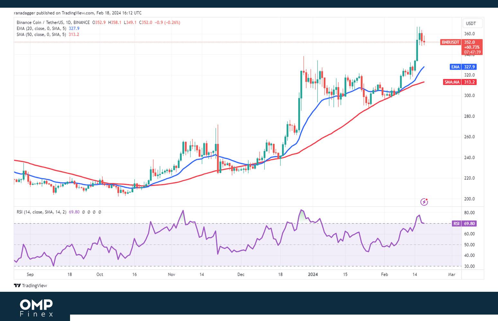Screen dimensions: 498x321
Task: Click the Nov label on time axis
Action: [x=172, y=274]
